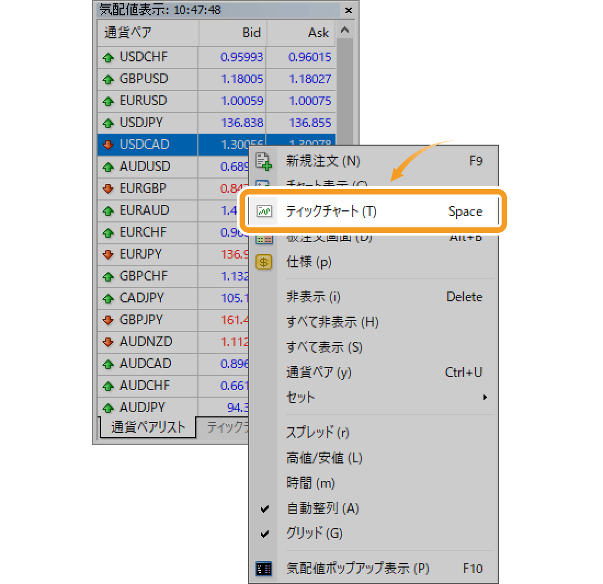Toggle the checked 自動整列 (A) option
Image resolution: width=603 pixels, height=584 pixels.
(373, 508)
